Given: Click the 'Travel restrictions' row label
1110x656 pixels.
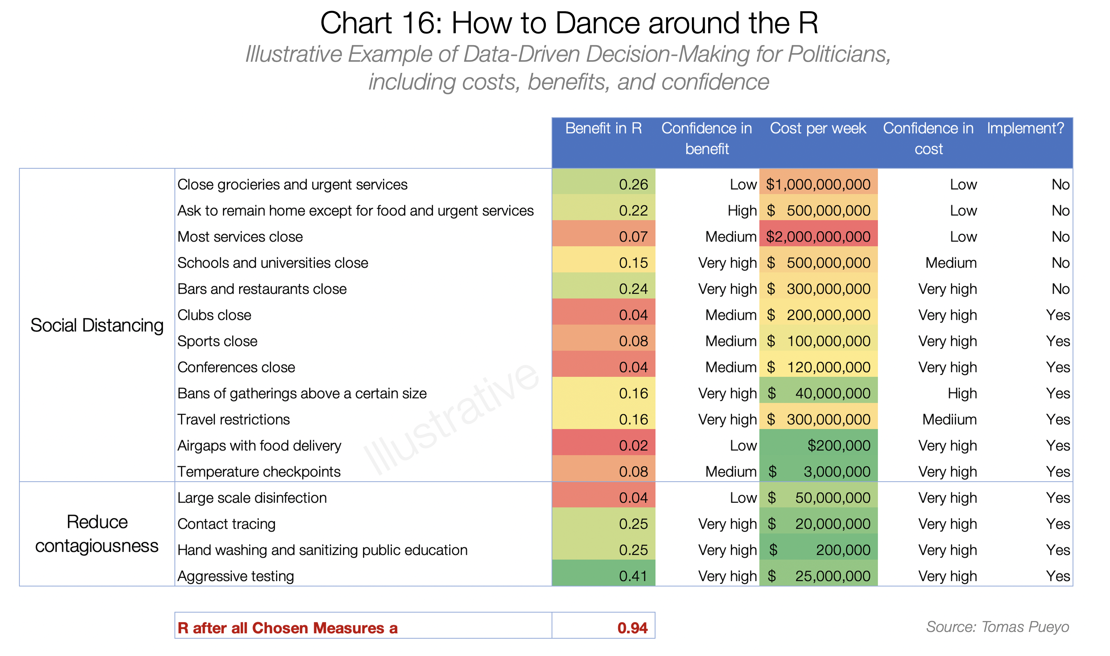Looking at the screenshot, I should coord(233,419).
